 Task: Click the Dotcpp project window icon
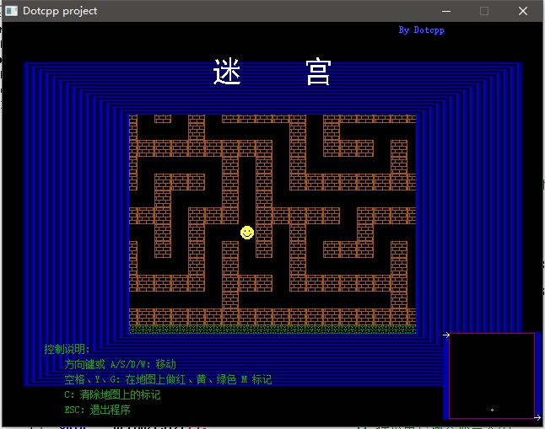coord(12,11)
